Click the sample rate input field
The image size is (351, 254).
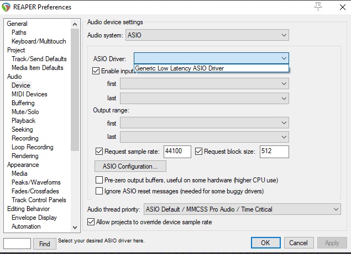pos(177,152)
